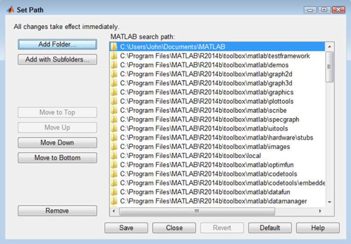The width and height of the screenshot is (351, 244).
Task: Click folder icon of the datamanager path
Action: (114, 201)
